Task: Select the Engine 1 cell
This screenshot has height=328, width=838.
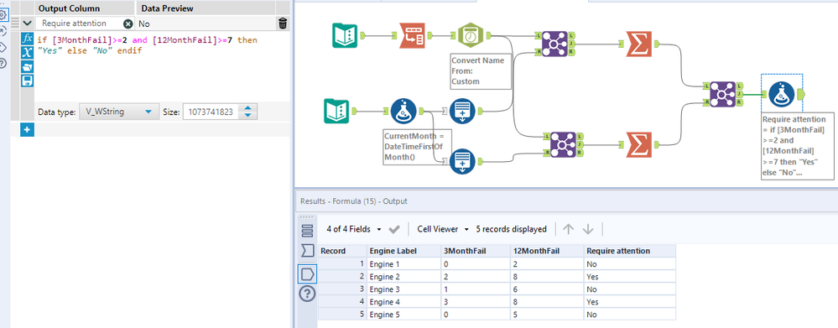Action: point(404,264)
